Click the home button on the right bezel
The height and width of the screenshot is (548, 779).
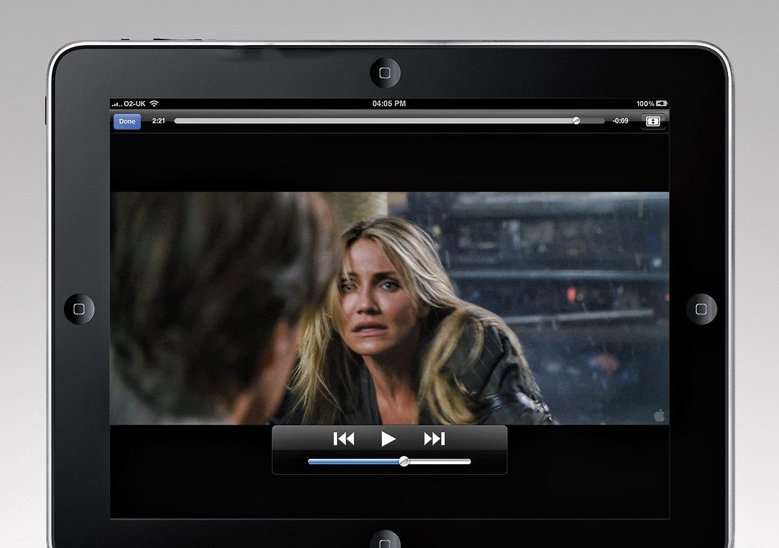tap(701, 309)
